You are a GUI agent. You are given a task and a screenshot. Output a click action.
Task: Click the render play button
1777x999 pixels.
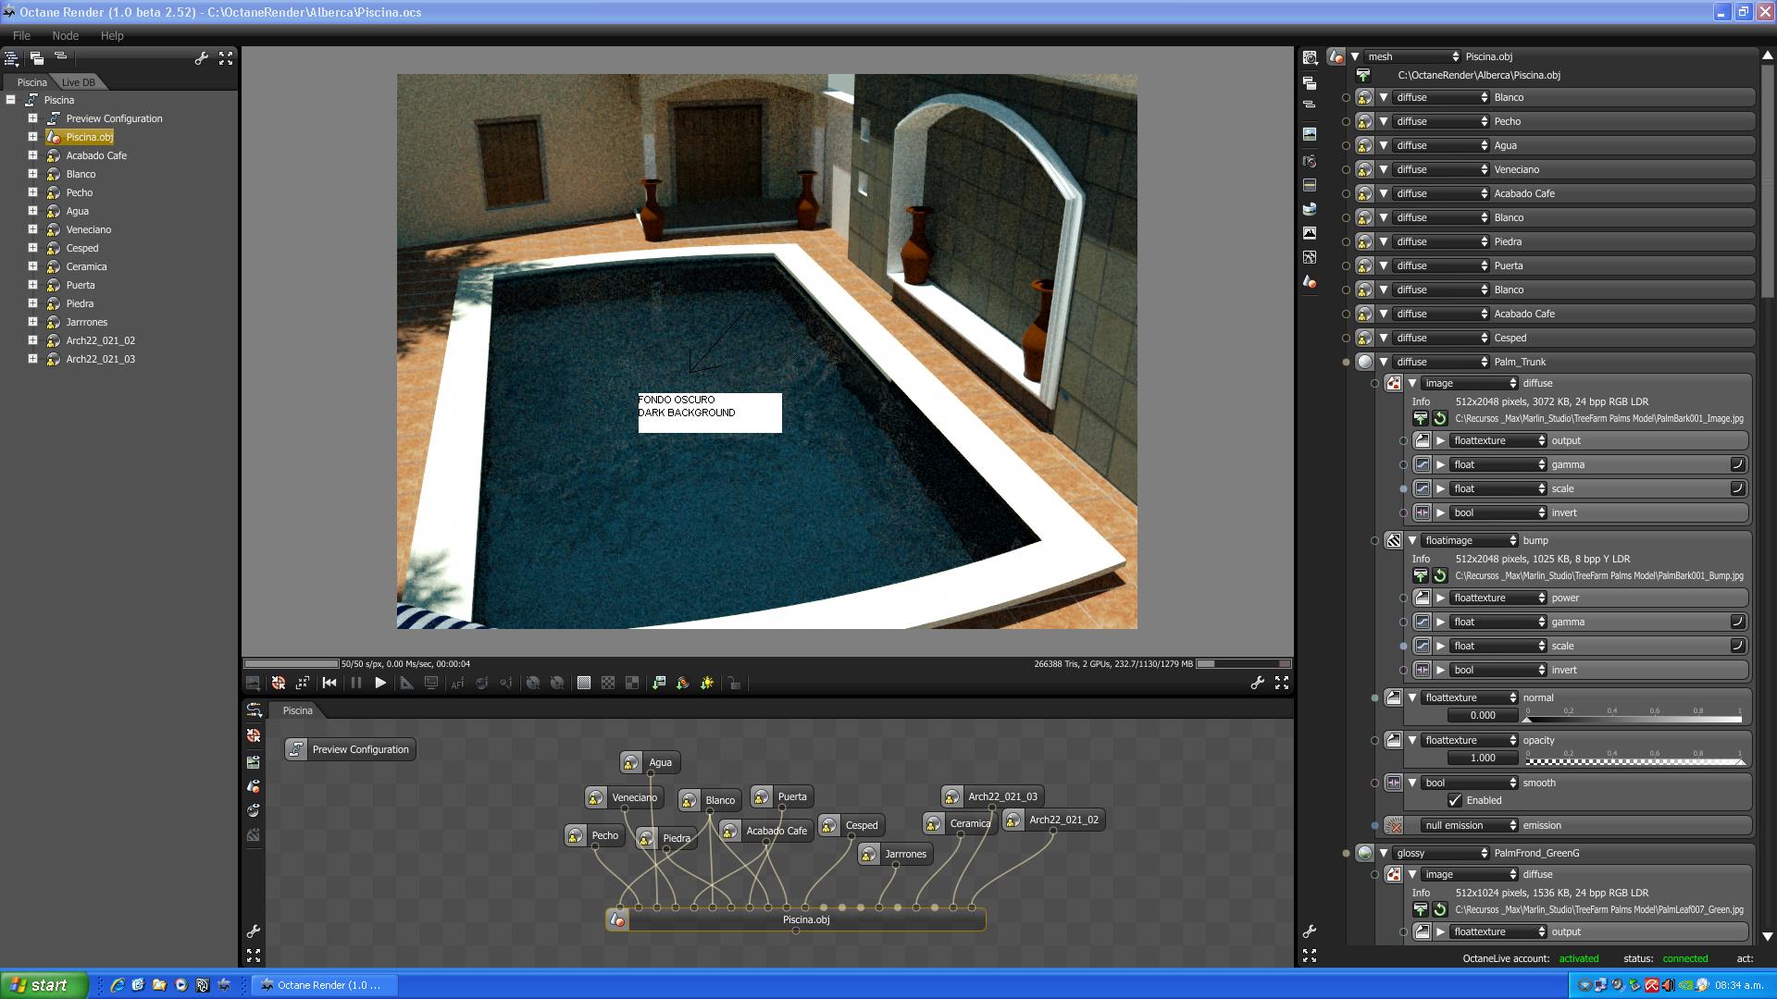[x=379, y=684]
